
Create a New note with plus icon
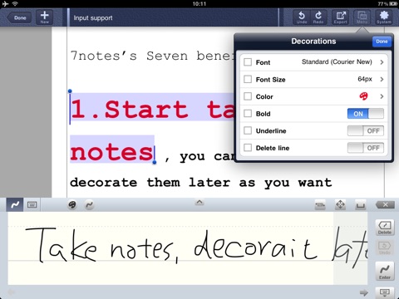45,17
